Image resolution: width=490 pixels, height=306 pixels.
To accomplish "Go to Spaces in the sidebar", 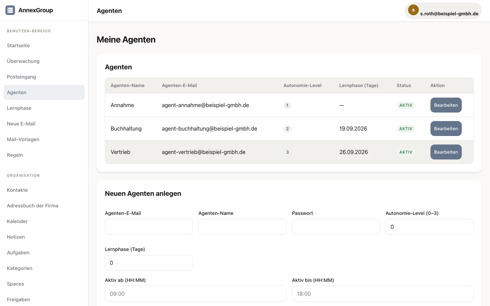I will 44,284.
